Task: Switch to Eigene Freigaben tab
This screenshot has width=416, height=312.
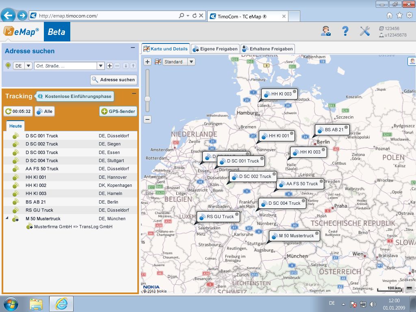Action: coord(215,49)
